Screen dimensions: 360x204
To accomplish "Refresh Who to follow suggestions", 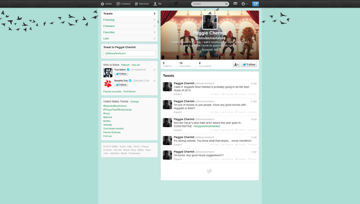I will [125, 65].
